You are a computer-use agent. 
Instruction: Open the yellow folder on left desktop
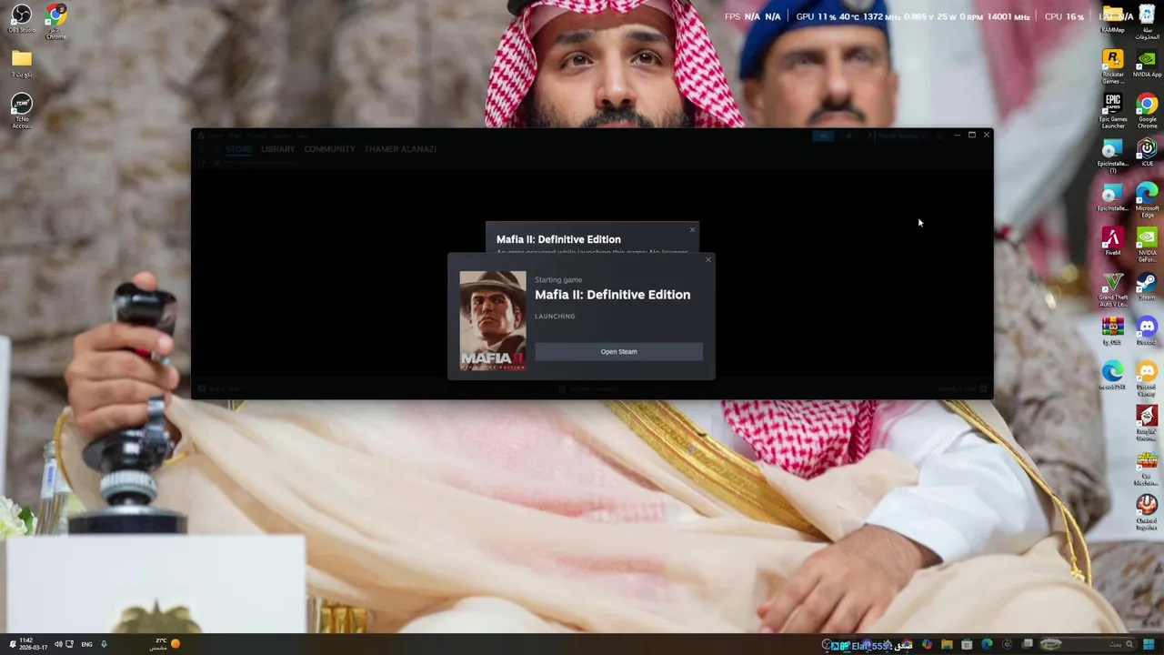22,64
